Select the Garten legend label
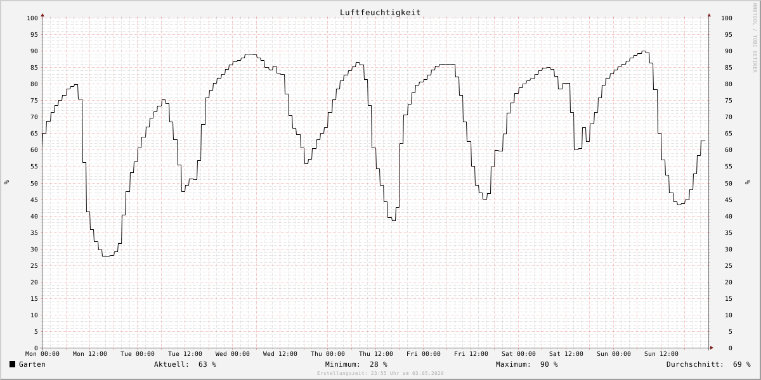 coord(32,364)
